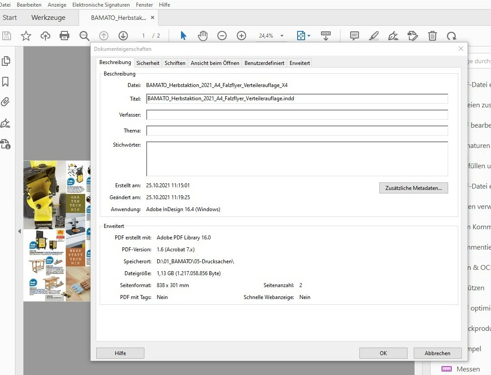
Task: Rotate page using circular arrow icon
Action: [x=452, y=36]
